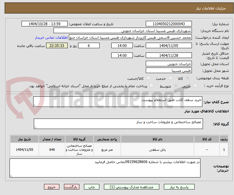Click price validity date 1404/11/28 field
The height and width of the screenshot is (195, 234).
click(169, 56)
